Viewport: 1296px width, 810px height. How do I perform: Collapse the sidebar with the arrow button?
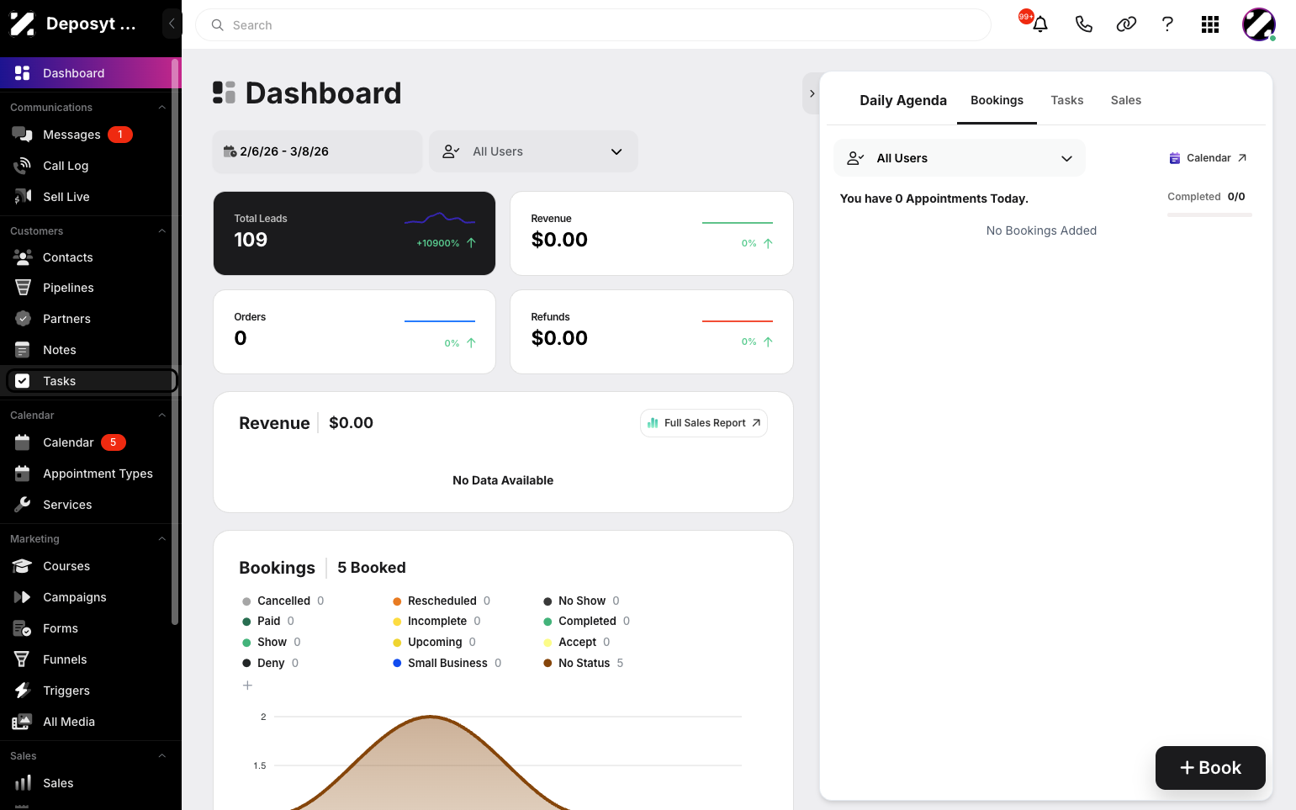172,24
